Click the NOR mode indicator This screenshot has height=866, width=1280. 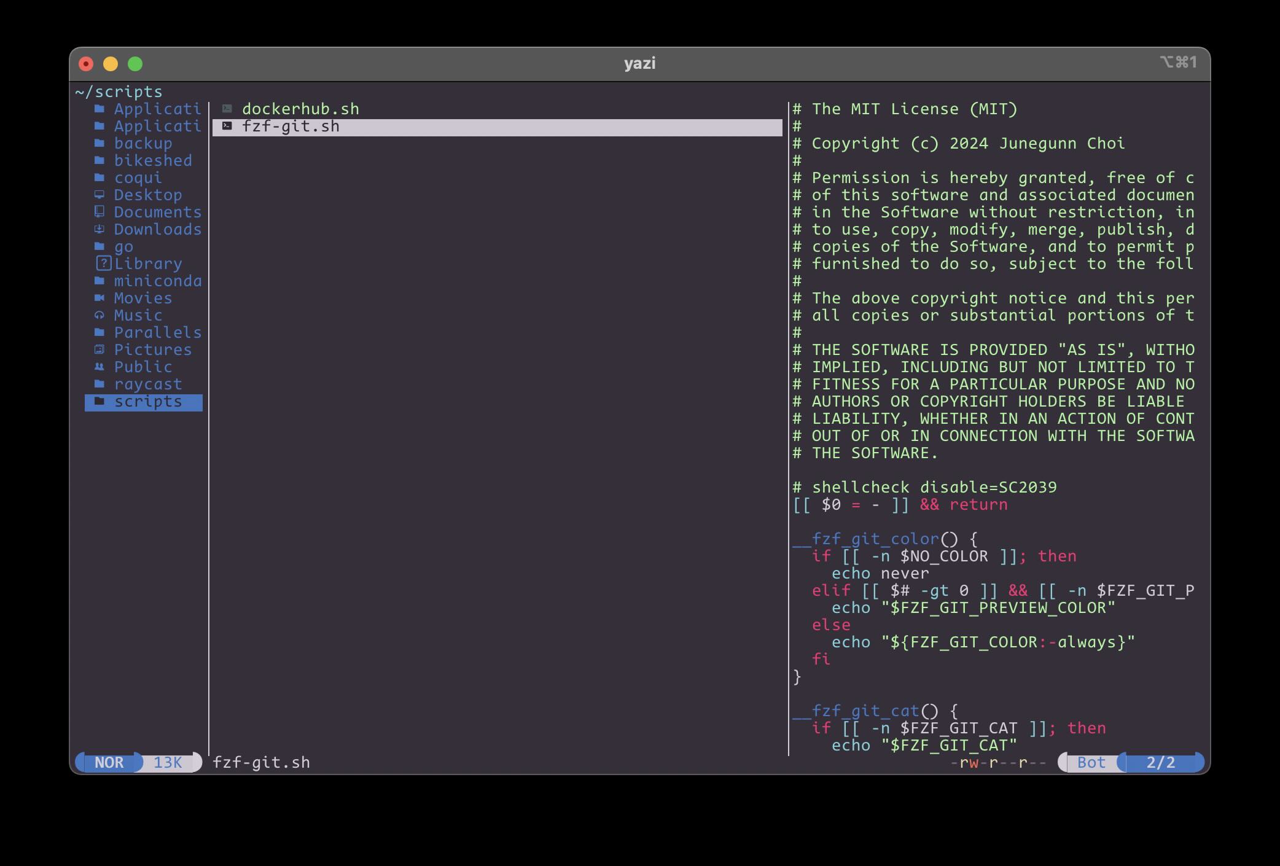tap(109, 763)
